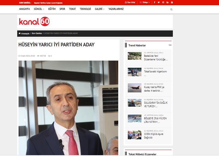Click thumbnail for BÖLGEYE 29,6 MİLYON article
This screenshot has height=156, width=219.
point(135,118)
